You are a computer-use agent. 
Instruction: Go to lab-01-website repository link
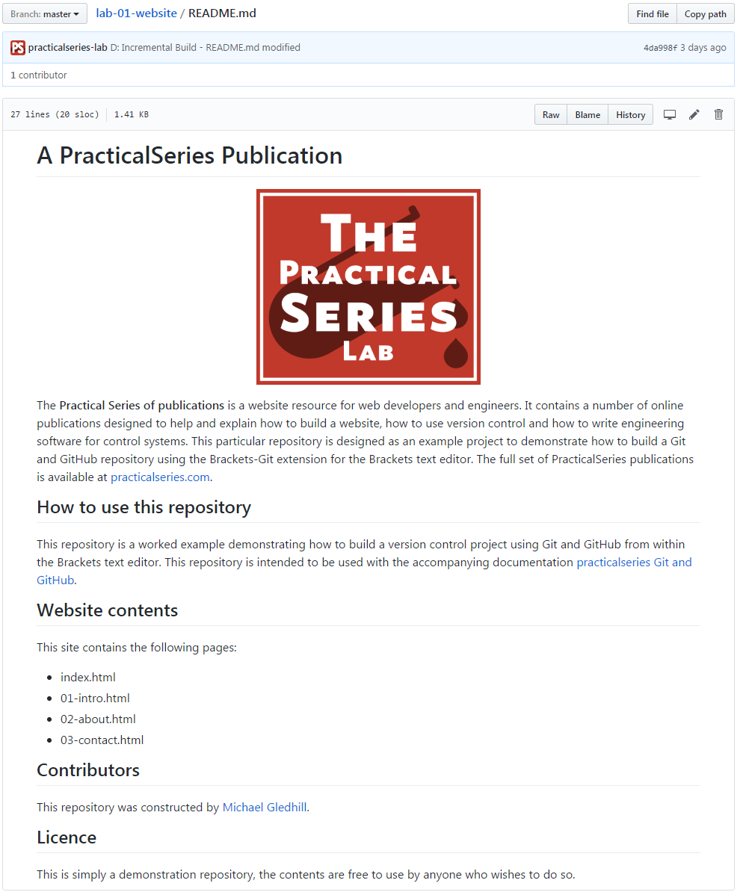coord(136,13)
